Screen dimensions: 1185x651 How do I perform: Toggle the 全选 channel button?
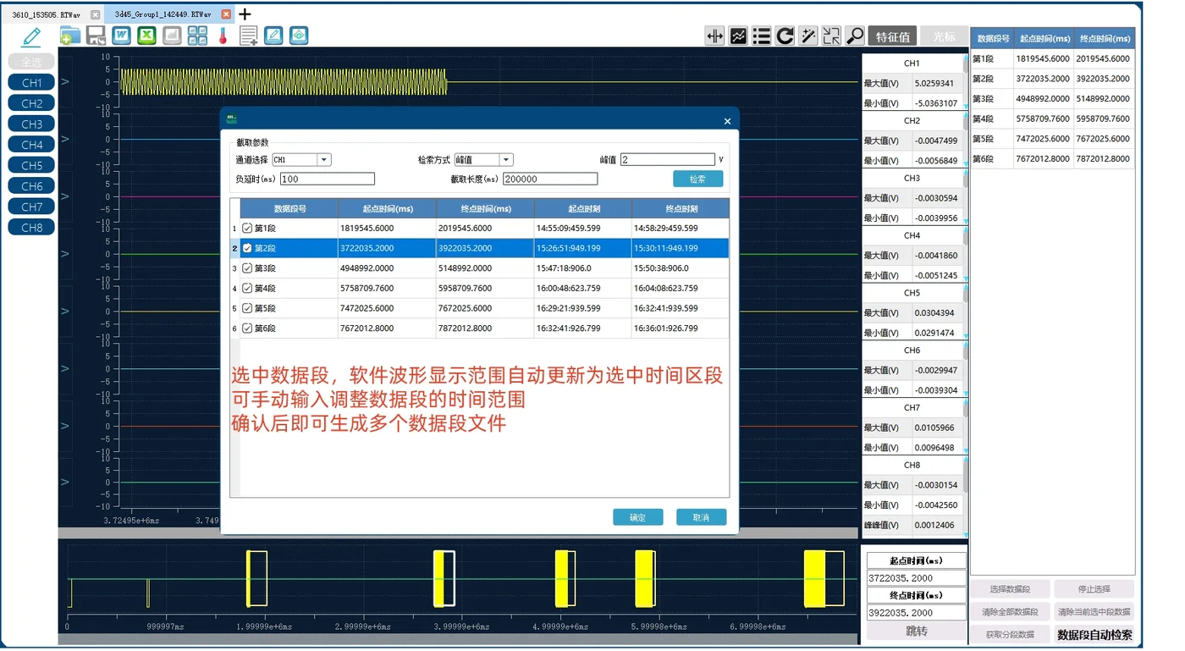pos(31,62)
